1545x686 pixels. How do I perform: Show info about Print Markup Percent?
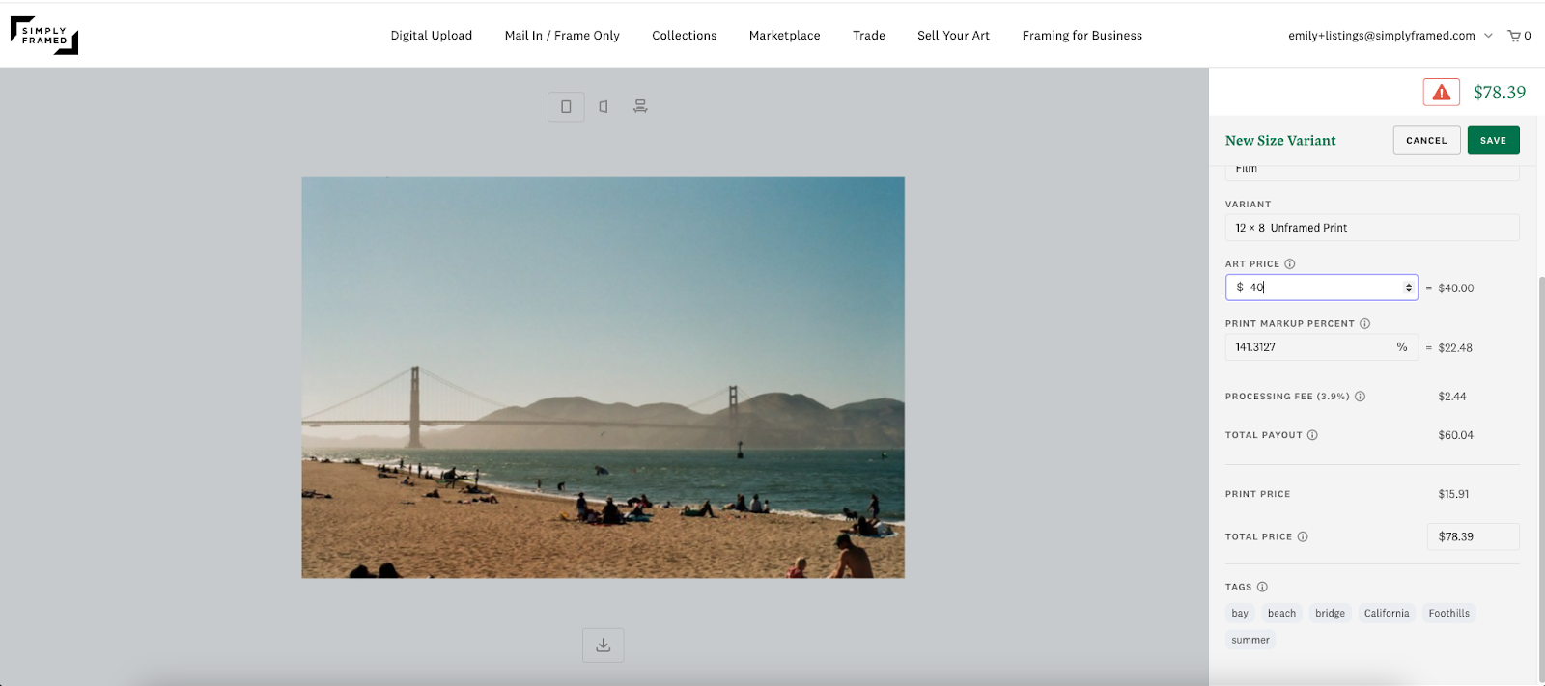coord(1365,324)
